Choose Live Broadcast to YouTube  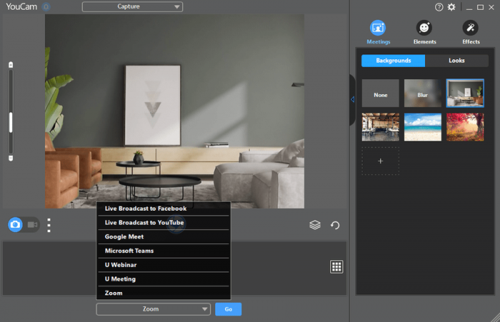164,223
